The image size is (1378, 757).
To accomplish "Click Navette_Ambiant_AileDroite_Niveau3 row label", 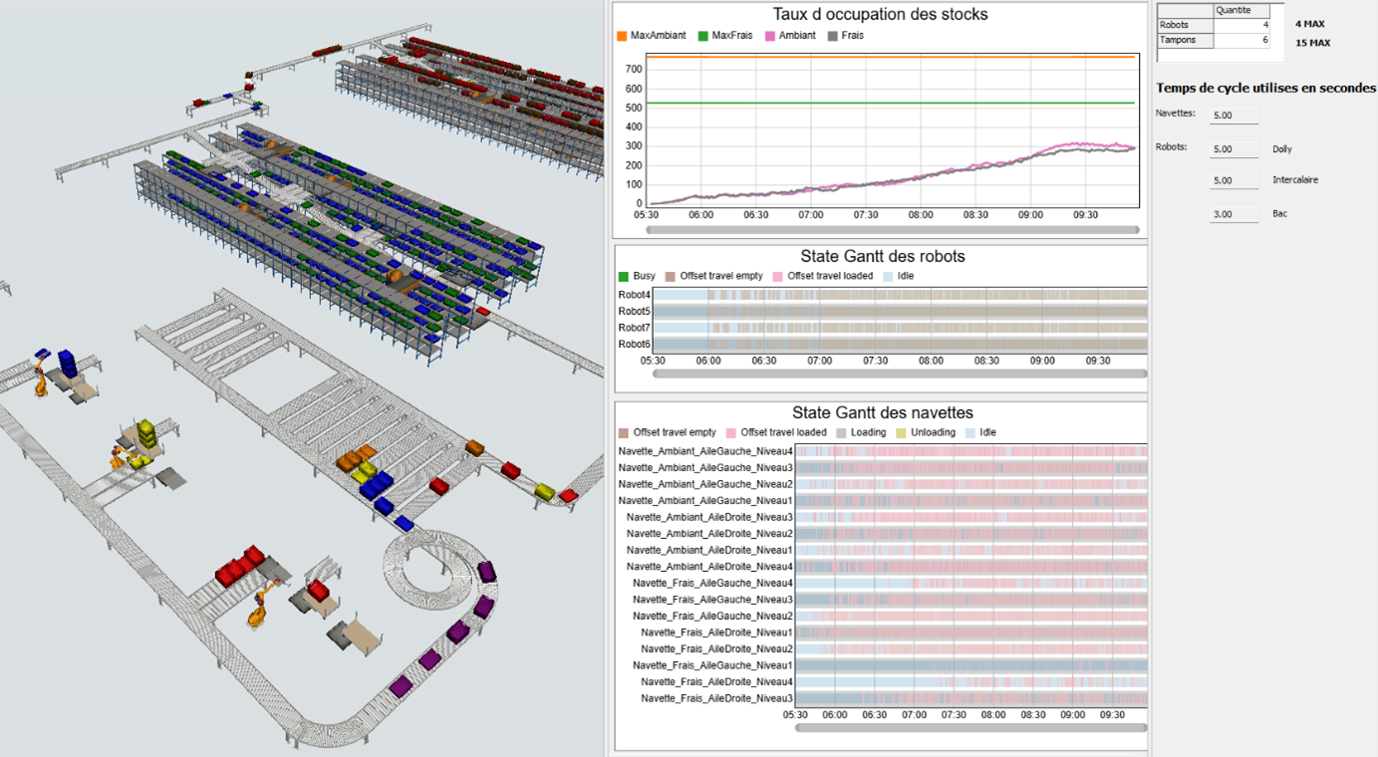I will [x=709, y=517].
